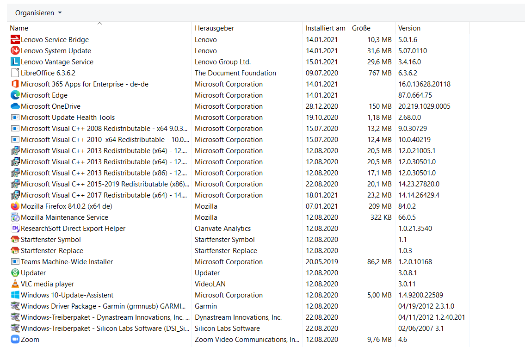Viewport: 525px width, 347px height.
Task: Click the Garmin Windows Driver Package icon
Action: coord(15,306)
